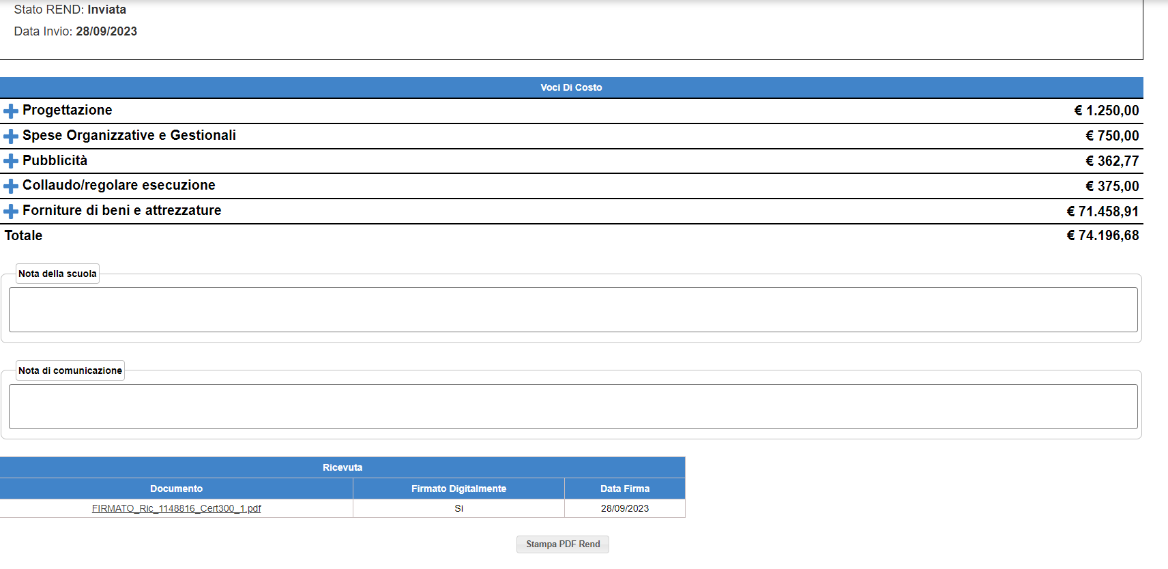Expand Spese Organizzative e Gestionali plus icon
Image resolution: width=1168 pixels, height=569 pixels.
[x=11, y=136]
